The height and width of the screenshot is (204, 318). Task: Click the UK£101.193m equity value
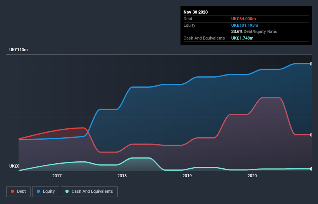(x=244, y=25)
